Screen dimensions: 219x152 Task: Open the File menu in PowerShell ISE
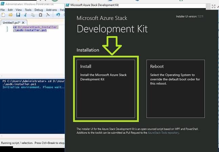click(2, 10)
